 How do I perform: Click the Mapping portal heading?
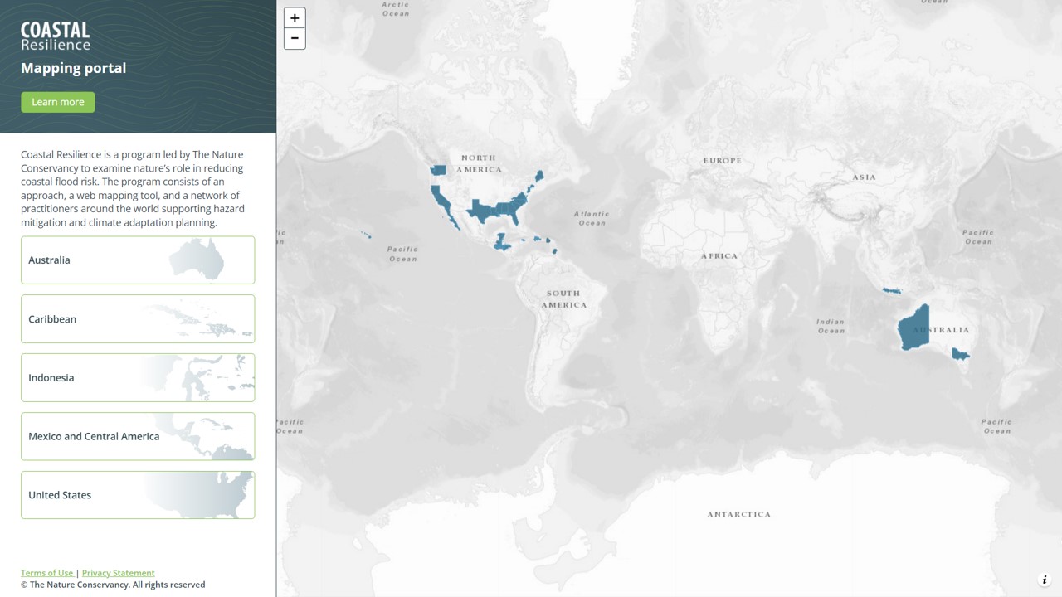click(x=74, y=68)
